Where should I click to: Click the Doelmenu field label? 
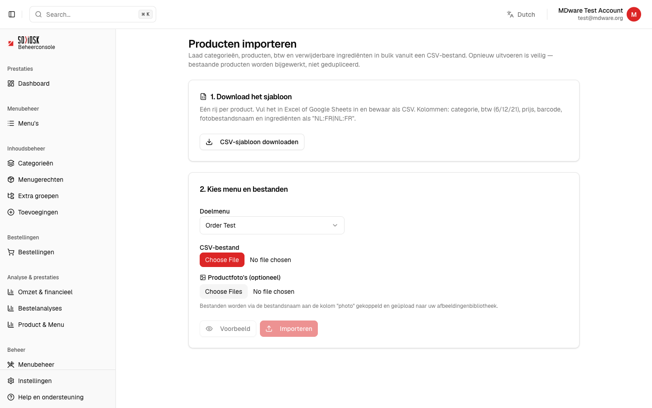(215, 211)
